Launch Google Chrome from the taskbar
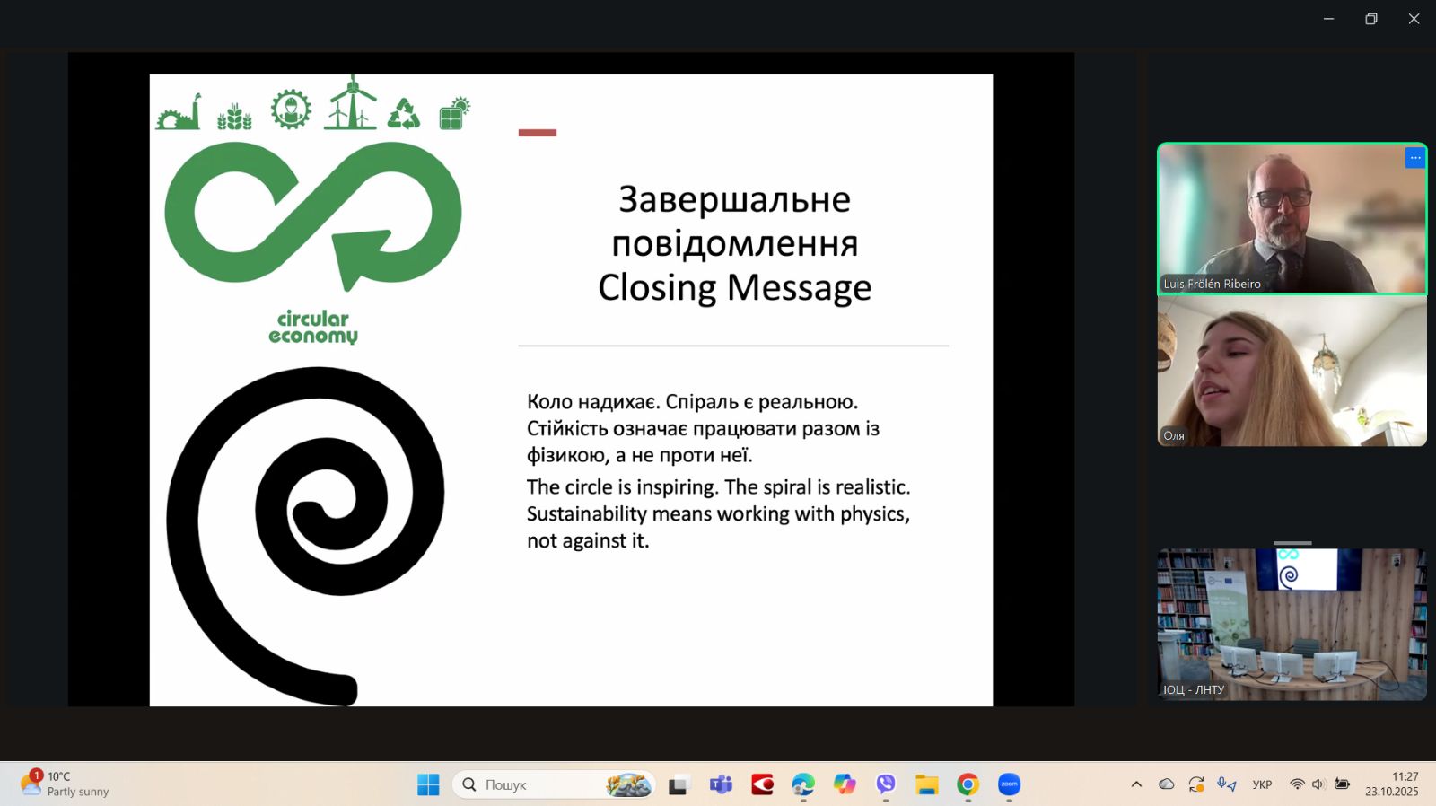Screen dimensions: 1436x806 [968, 784]
